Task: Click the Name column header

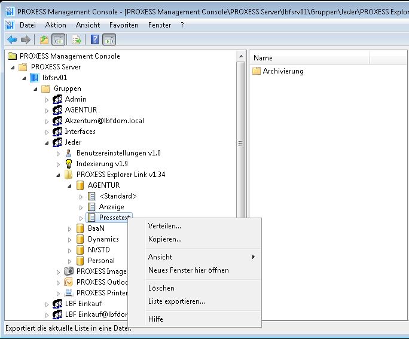Action: 310,57
